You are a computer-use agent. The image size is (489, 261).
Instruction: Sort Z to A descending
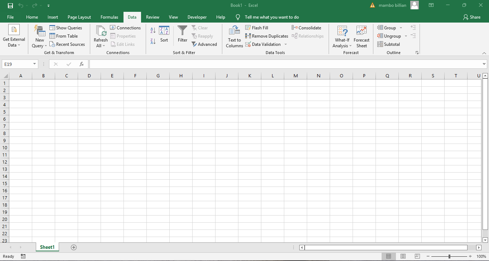coord(153,41)
